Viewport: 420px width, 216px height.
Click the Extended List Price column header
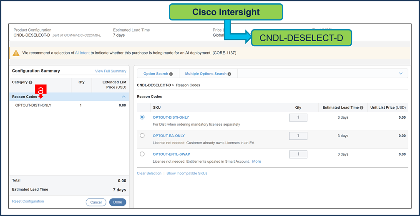[x=114, y=85]
